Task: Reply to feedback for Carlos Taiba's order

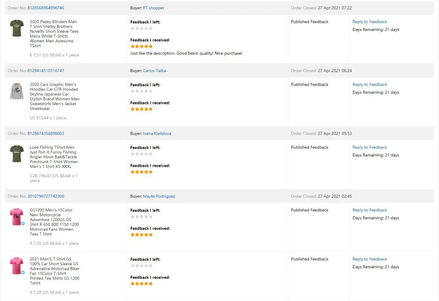Action: pyautogui.click(x=370, y=84)
